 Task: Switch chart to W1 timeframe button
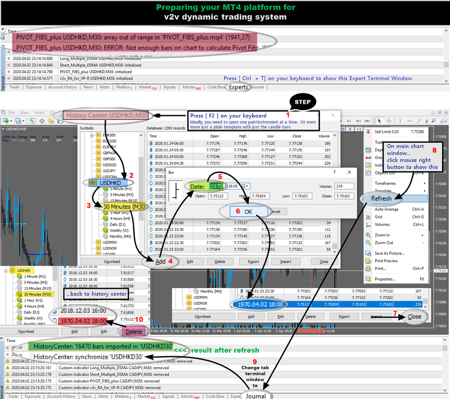tap(358, 121)
